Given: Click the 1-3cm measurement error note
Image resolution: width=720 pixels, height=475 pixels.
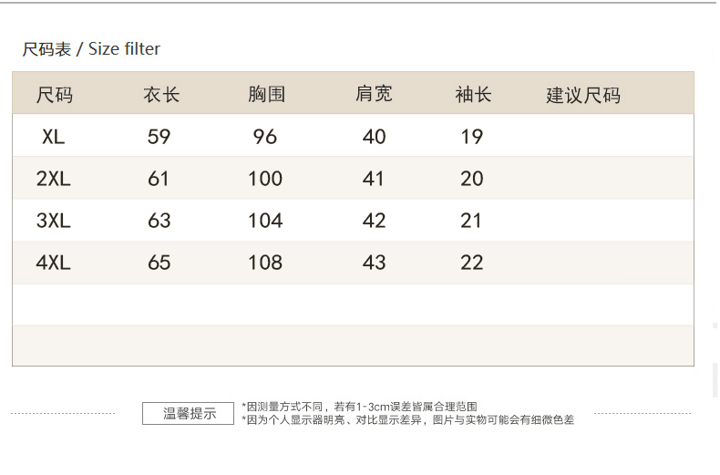Looking at the screenshot, I should coord(360,407).
